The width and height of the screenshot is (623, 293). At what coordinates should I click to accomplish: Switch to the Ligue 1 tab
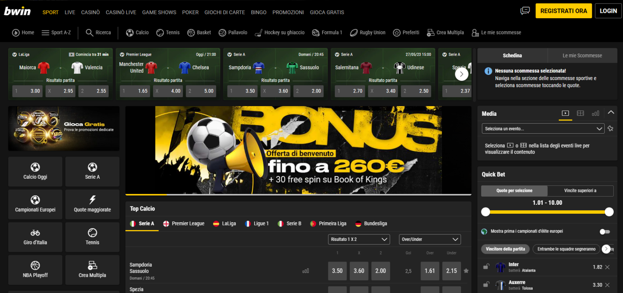click(257, 224)
